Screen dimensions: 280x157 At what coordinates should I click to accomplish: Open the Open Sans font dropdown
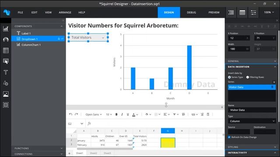[x=93, y=114]
